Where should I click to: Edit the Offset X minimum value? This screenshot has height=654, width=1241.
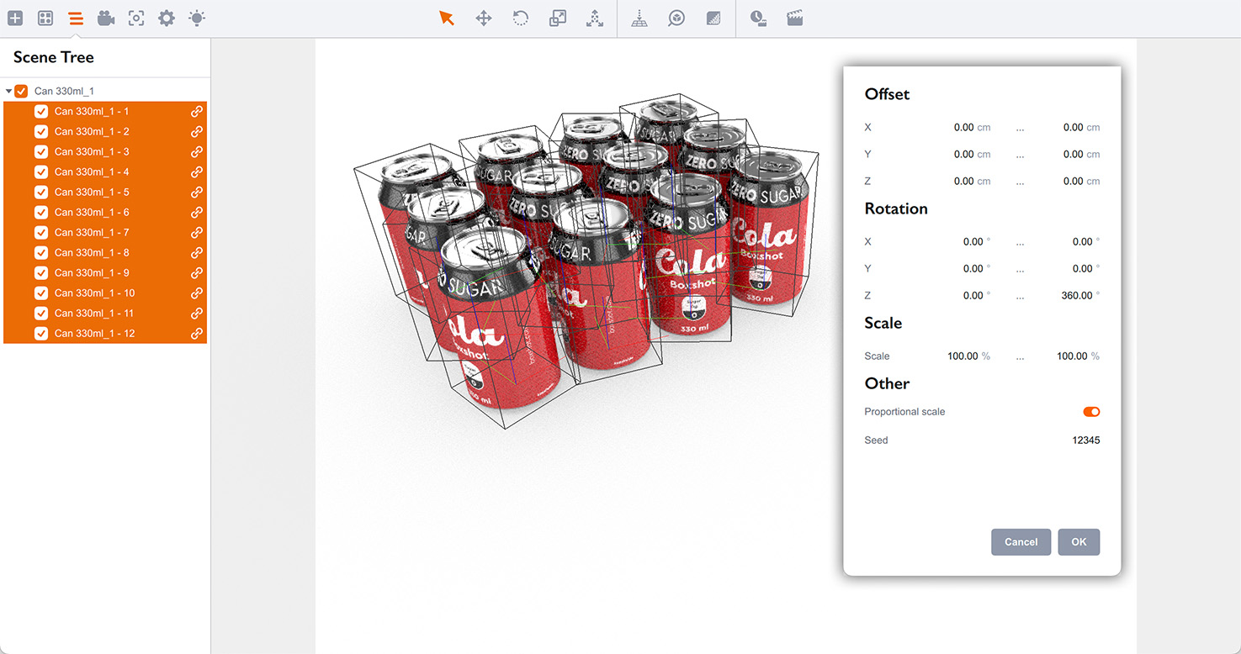tap(963, 128)
